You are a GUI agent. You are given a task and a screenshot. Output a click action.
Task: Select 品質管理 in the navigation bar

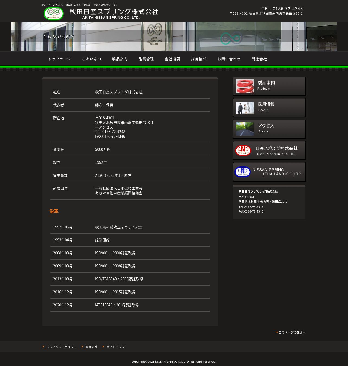point(146,59)
